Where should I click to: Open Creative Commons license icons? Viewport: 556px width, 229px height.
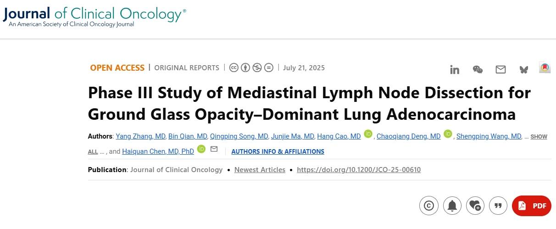(x=251, y=68)
